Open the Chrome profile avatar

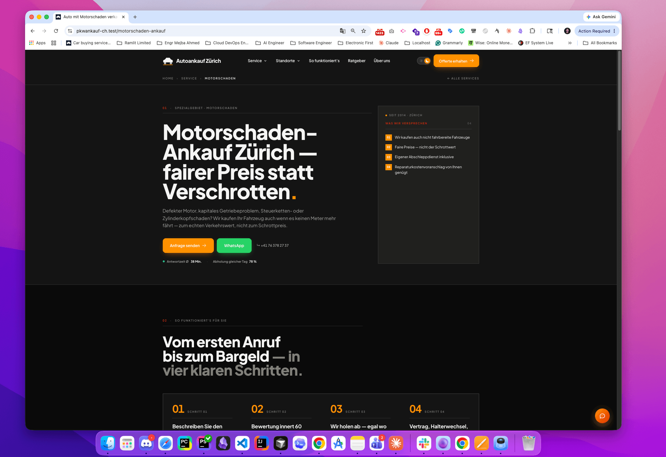pos(567,31)
